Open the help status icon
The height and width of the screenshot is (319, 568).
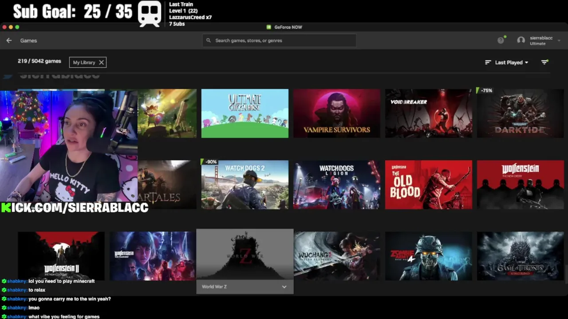(x=501, y=40)
